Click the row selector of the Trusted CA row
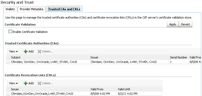Image resolution: width=202 pixels, height=96 pixels. (x=8, y=62)
